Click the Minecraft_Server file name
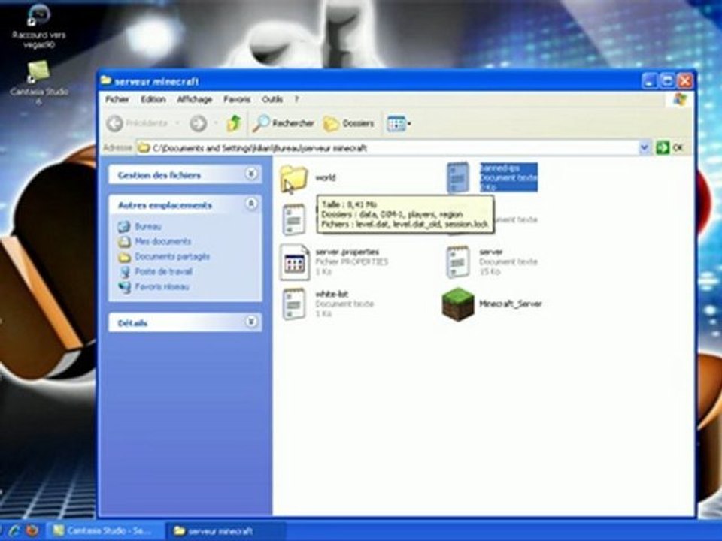 click(510, 304)
